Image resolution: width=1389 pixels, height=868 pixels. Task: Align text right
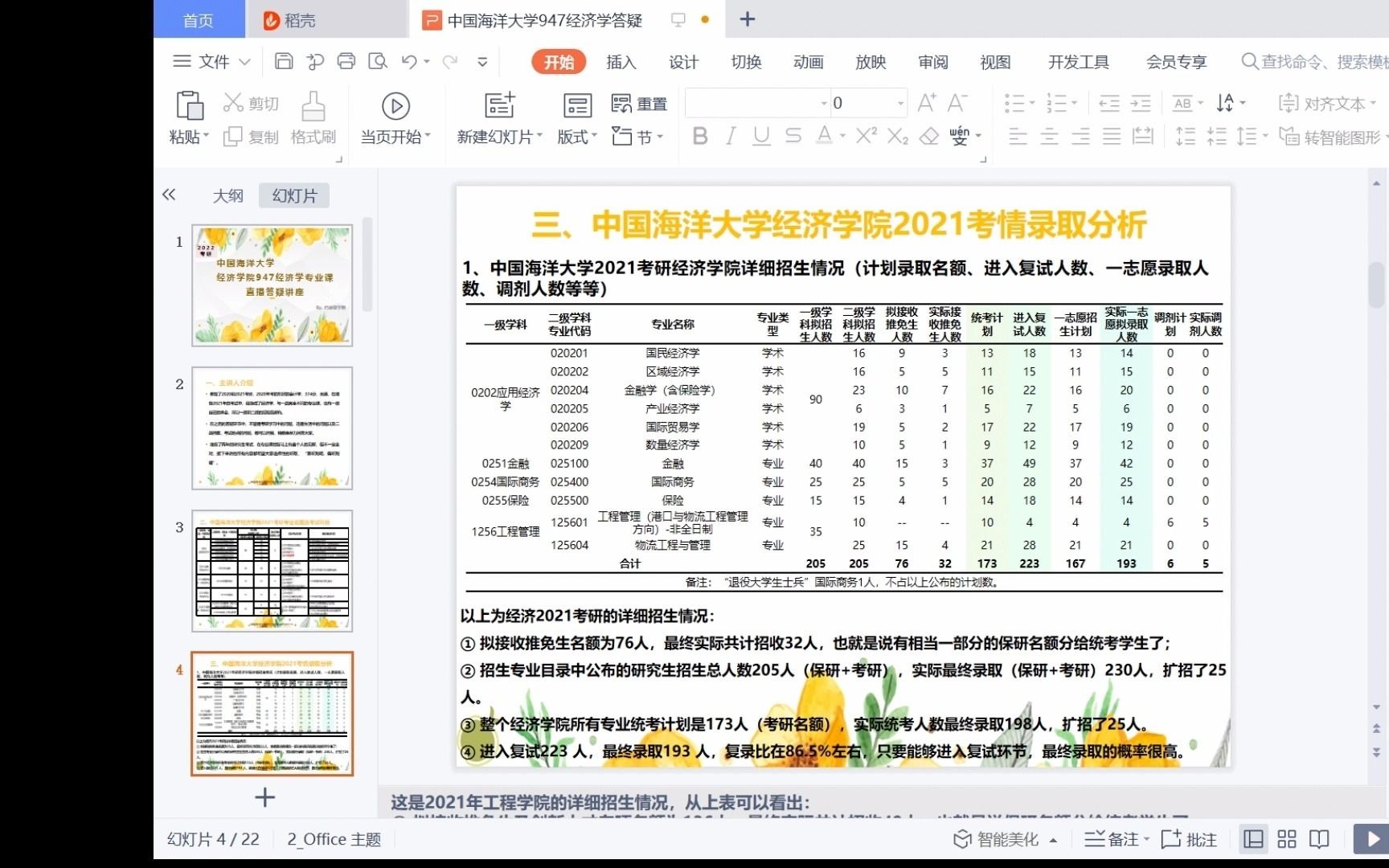point(1080,137)
